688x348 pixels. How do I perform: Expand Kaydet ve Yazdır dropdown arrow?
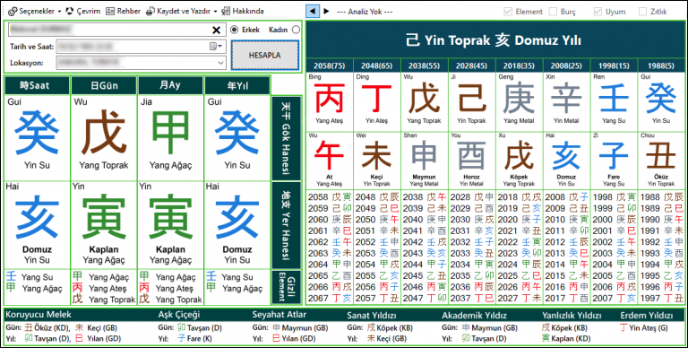[215, 12]
